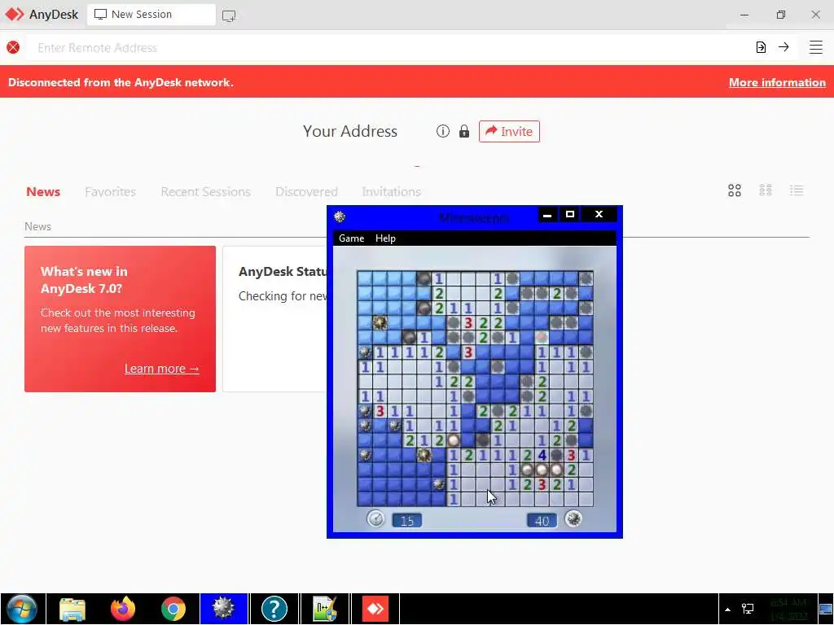Screen dimensions: 834x625
Task: Click the red disconnected status icon
Action: click(x=13, y=47)
